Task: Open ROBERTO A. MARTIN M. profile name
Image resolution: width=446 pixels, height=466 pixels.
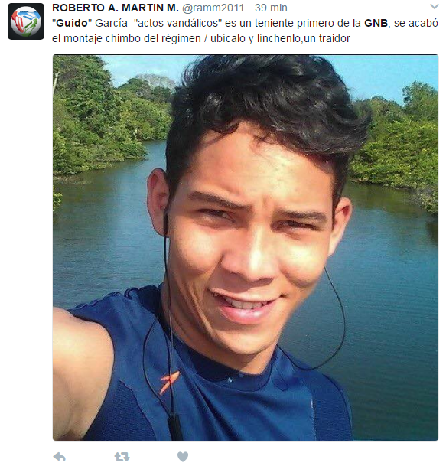Action: [x=116, y=8]
